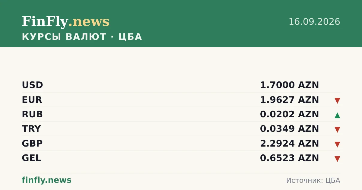
Task: Click the Источник: ЦБА source text
Action: (x=313, y=181)
